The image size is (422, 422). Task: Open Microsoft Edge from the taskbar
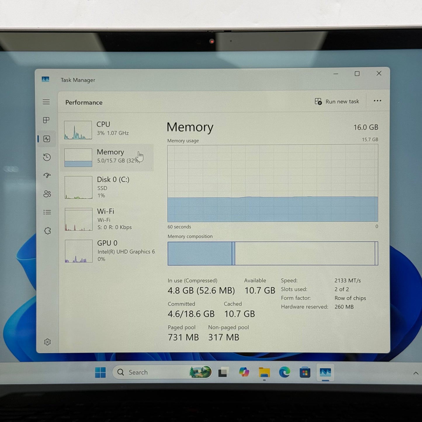(284, 372)
